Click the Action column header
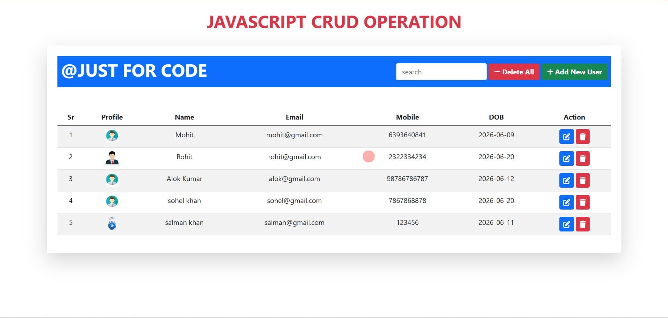668x318 pixels. click(574, 117)
